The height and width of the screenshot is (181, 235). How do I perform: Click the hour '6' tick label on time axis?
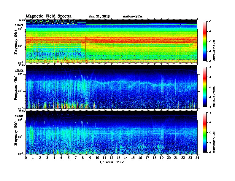69,158
